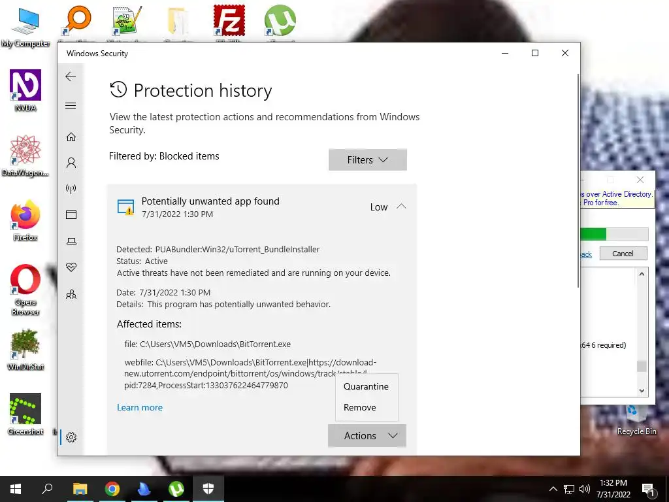The width and height of the screenshot is (669, 502).
Task: Click the Potentially unwanted app found heading
Action: [210, 201]
